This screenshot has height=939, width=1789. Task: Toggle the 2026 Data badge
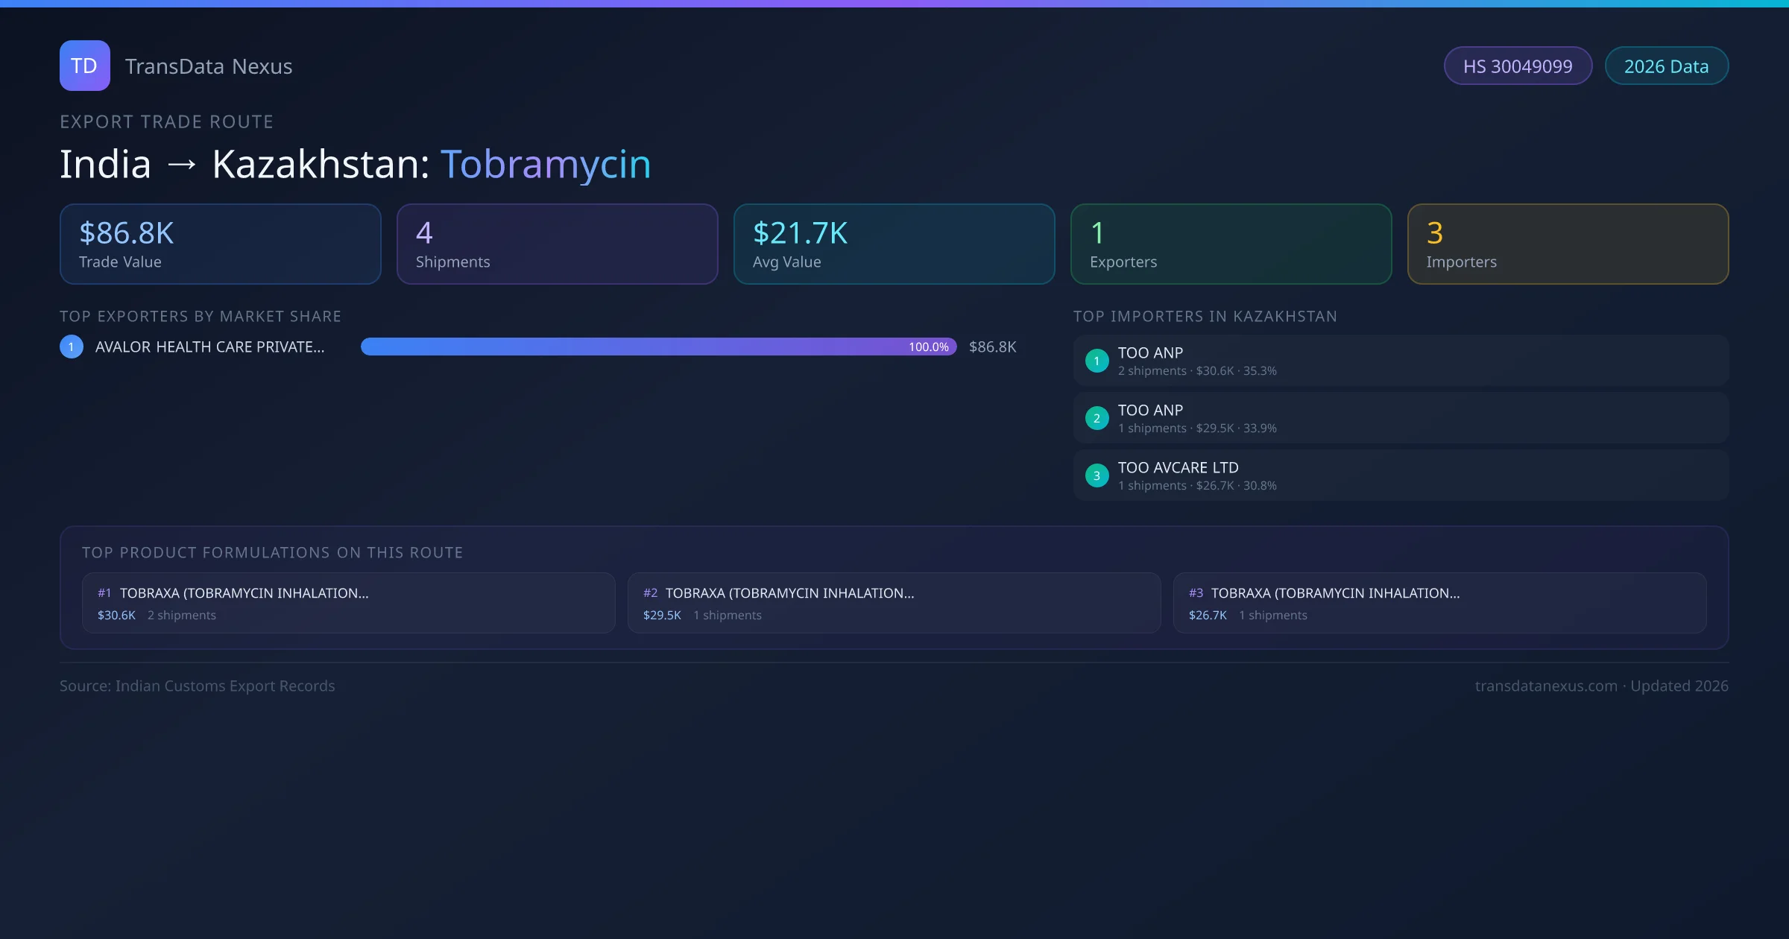[x=1667, y=66]
